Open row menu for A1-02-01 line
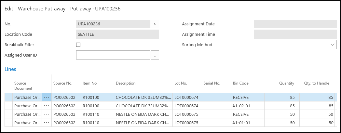Image resolution: width=341 pixels, height=133 pixels. 47,106
